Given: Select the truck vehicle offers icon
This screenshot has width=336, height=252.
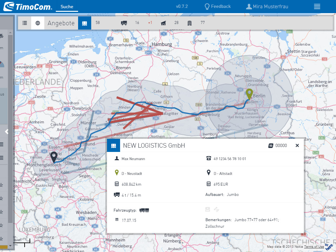Looking at the screenshot, I should click(x=124, y=23).
